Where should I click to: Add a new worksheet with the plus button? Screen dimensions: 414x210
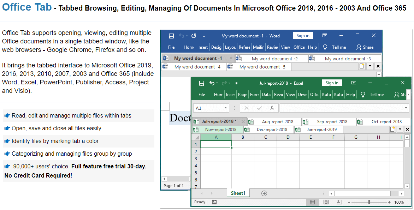coord(264,193)
